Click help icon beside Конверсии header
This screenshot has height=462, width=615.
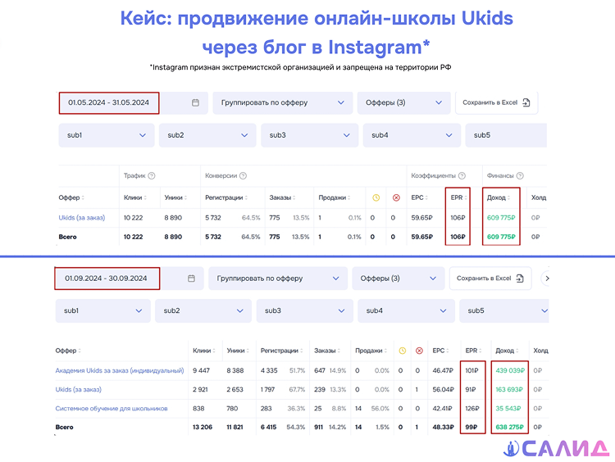[244, 175]
